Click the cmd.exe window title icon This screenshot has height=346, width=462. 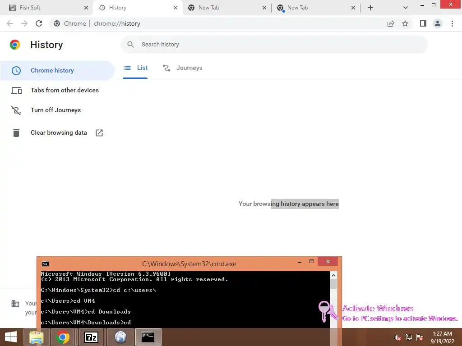(x=46, y=264)
